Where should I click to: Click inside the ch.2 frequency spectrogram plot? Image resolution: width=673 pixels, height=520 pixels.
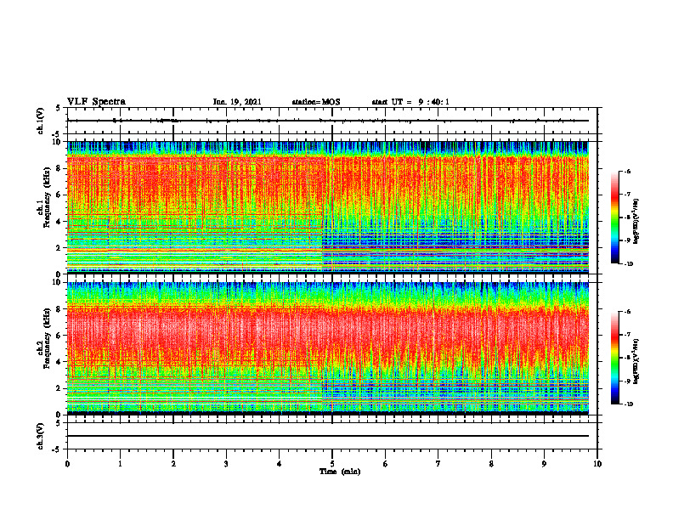[328, 348]
